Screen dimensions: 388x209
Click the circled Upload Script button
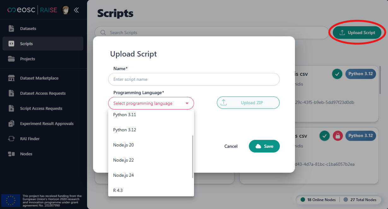(357, 32)
